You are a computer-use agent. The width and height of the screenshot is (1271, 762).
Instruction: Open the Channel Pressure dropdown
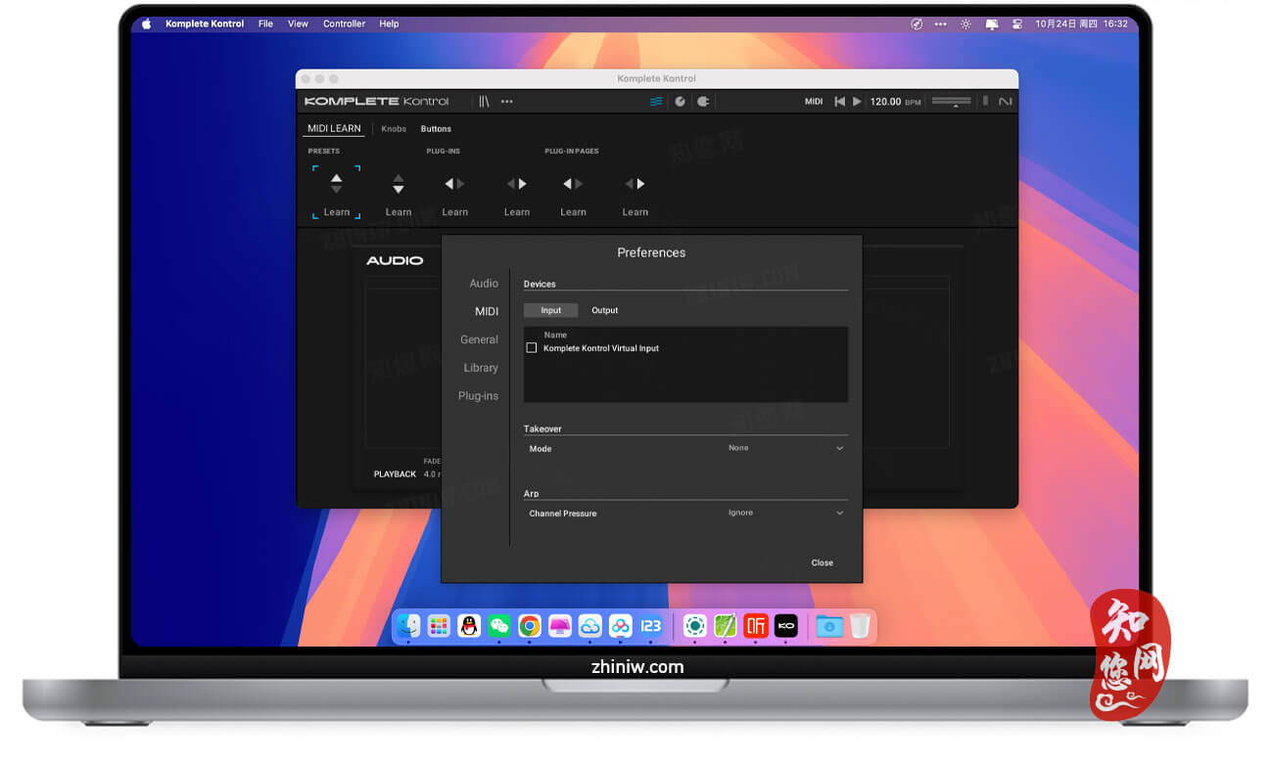(x=784, y=513)
